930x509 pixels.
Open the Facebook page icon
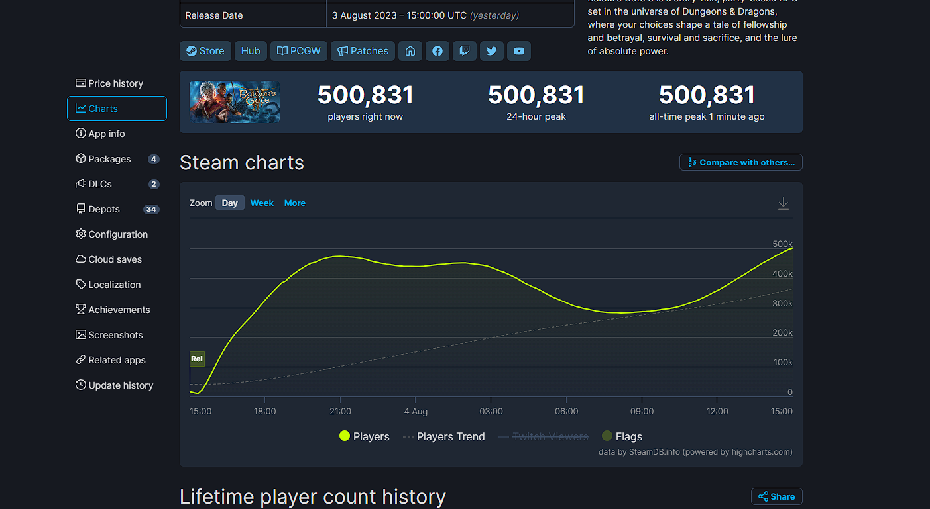pyautogui.click(x=437, y=51)
